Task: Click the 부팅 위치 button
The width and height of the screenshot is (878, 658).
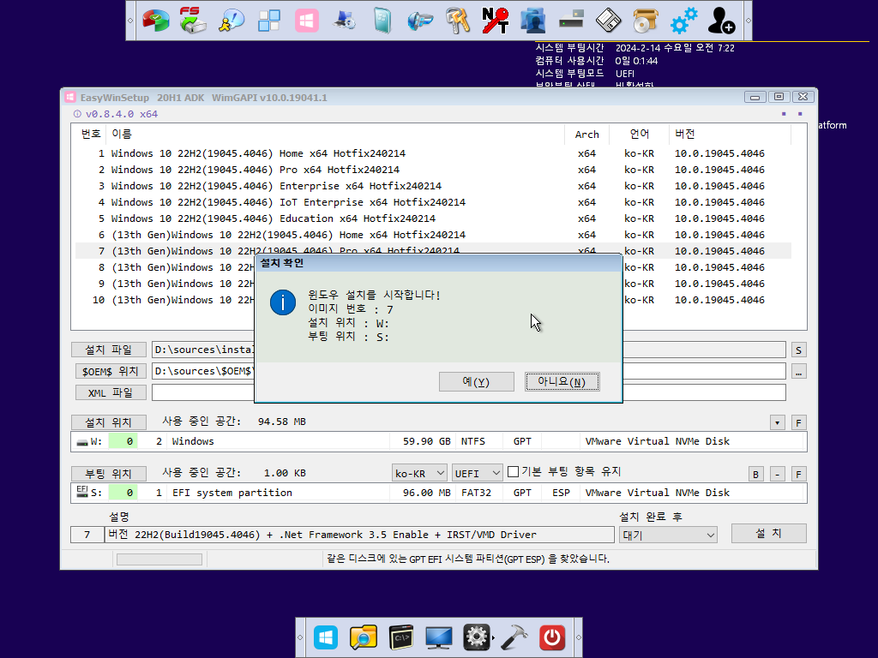Action: (x=109, y=474)
